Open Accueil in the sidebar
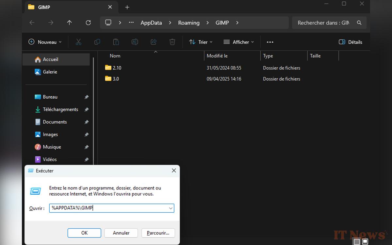This screenshot has width=392, height=245. coord(56,59)
